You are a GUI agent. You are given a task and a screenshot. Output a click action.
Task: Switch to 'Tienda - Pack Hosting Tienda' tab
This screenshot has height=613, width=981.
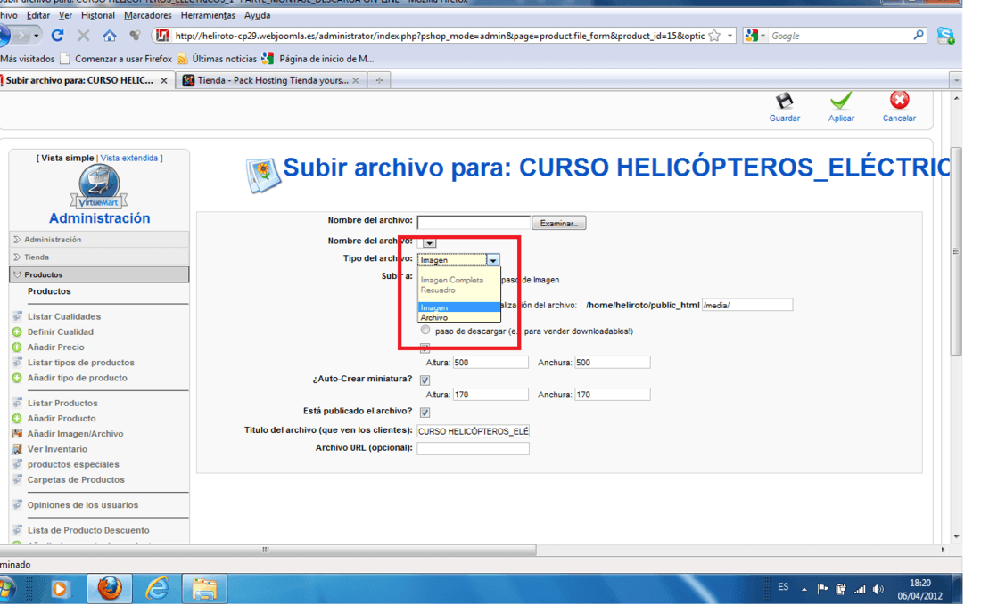271,80
